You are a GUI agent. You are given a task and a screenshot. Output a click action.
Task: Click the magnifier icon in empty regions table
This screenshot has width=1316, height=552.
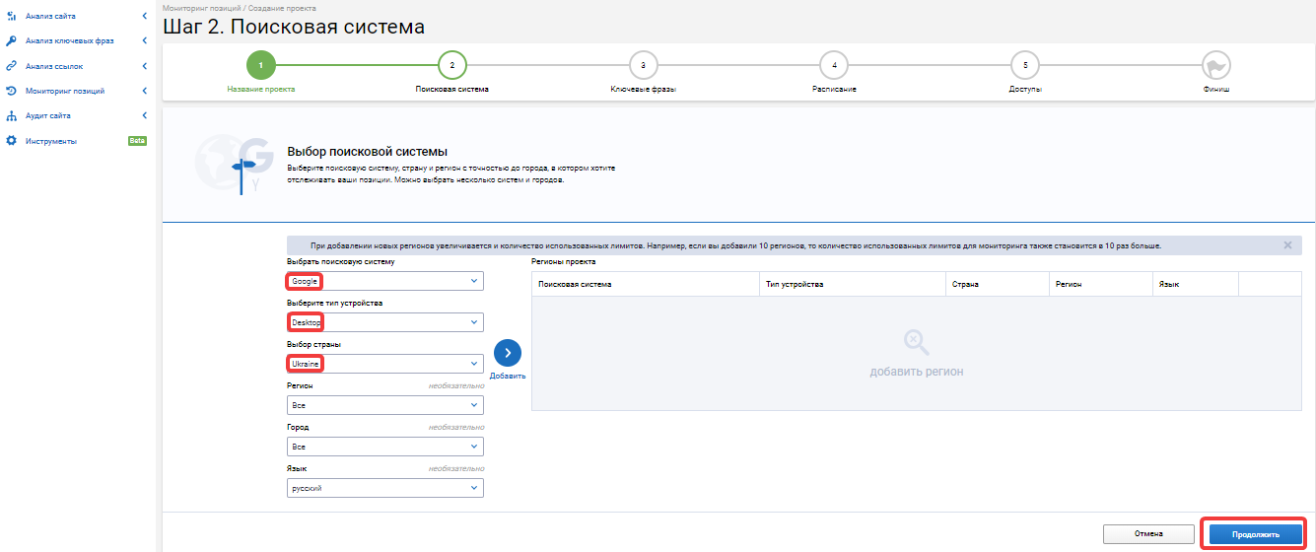[x=916, y=343]
